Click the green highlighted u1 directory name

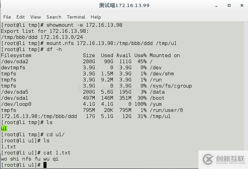coord(4,128)
